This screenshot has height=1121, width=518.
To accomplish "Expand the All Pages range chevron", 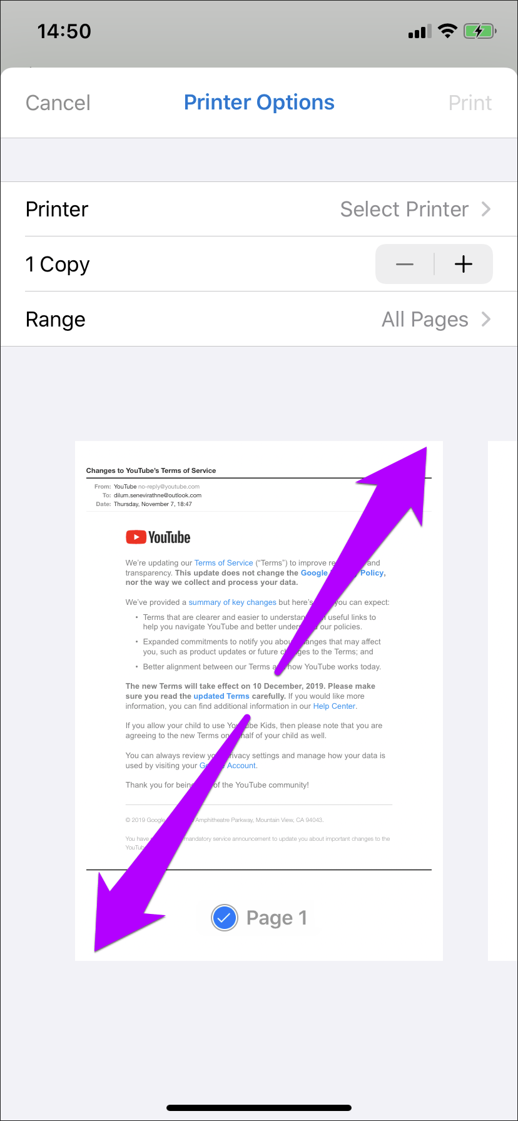I will click(486, 319).
